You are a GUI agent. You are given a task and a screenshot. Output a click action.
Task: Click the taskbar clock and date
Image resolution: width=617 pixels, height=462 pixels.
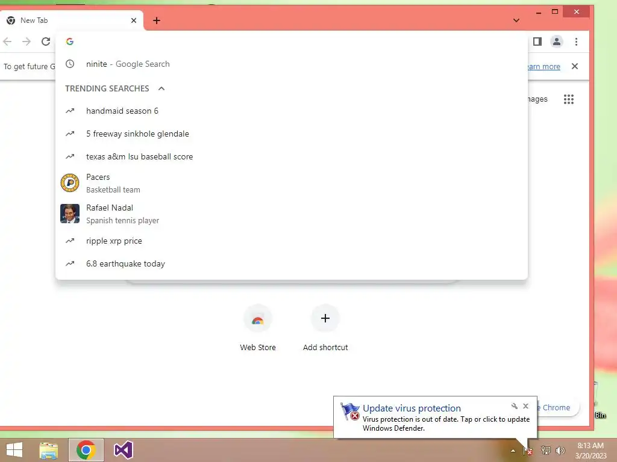coord(590,451)
